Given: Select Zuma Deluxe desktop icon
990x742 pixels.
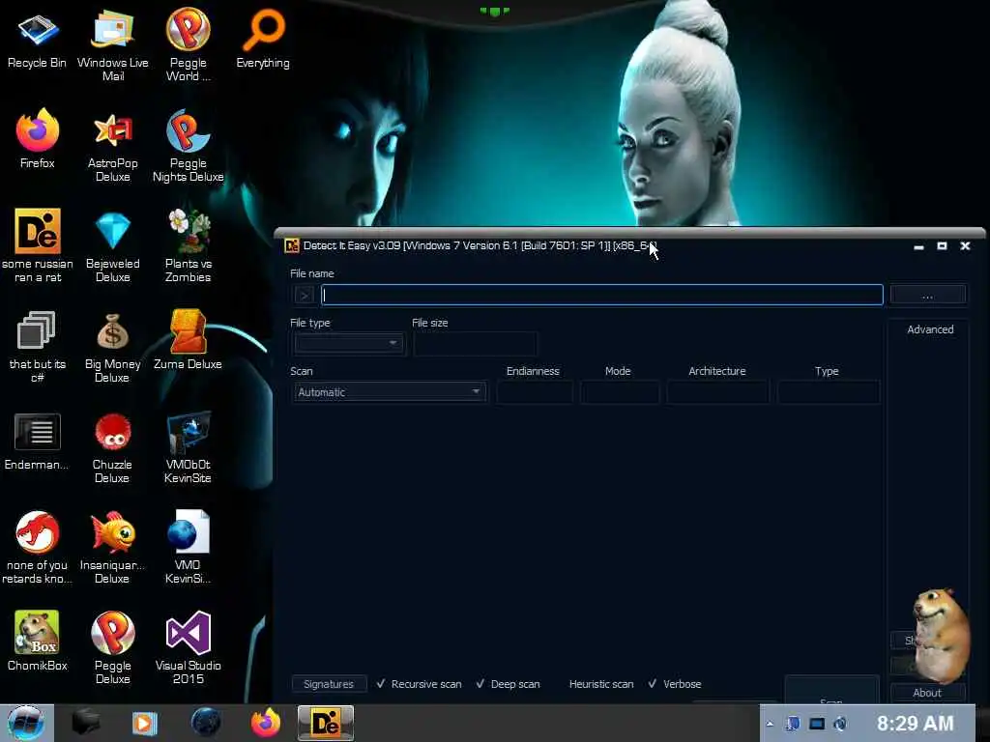Looking at the screenshot, I should [x=189, y=339].
